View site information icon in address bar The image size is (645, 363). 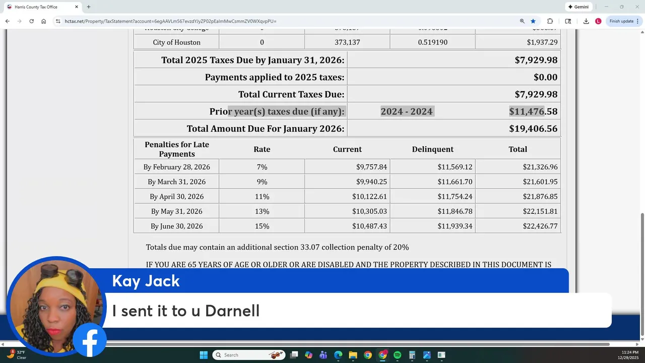pos(58,21)
